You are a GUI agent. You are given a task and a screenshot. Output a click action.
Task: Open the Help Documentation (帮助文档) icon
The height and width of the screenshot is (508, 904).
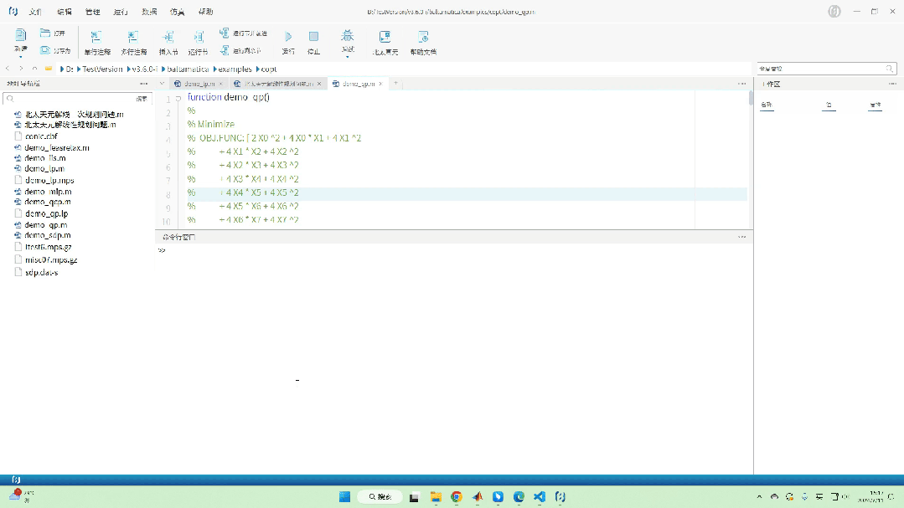pos(423,37)
